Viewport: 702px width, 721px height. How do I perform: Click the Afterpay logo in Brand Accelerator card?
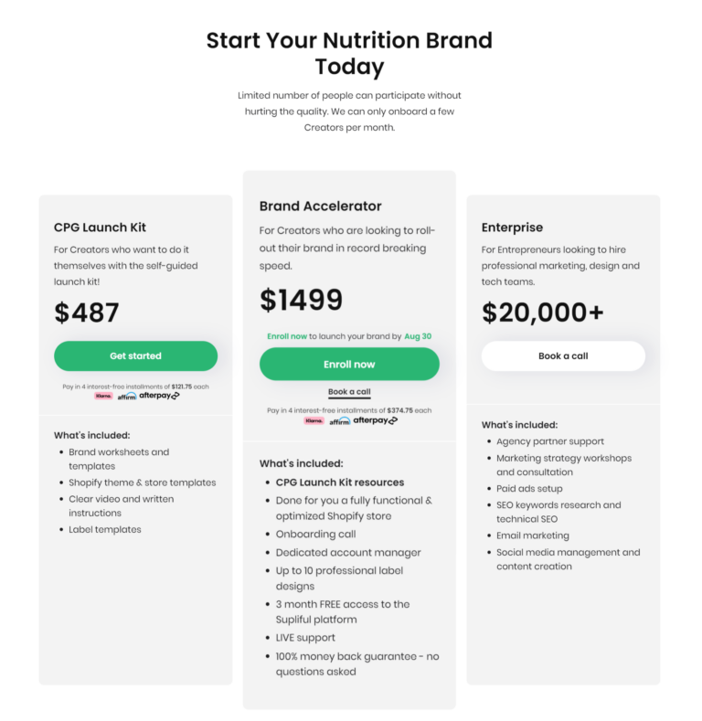click(375, 420)
